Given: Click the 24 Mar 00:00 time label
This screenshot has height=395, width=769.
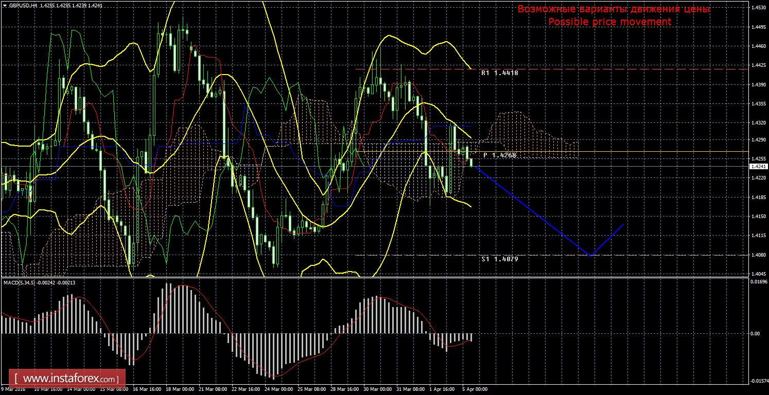Looking at the screenshot, I should (279, 390).
